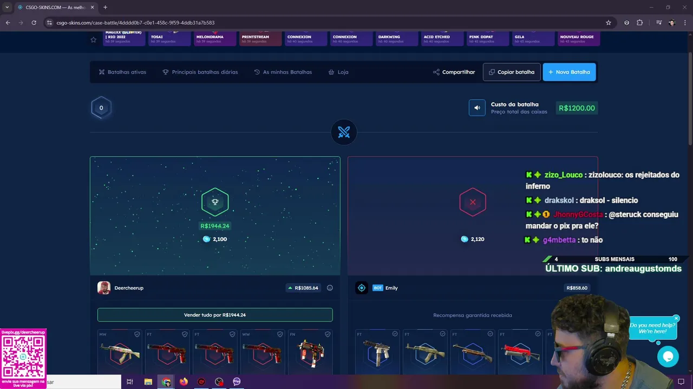
Task: Click the R$1200.00 battle cost value
Action: click(x=577, y=108)
